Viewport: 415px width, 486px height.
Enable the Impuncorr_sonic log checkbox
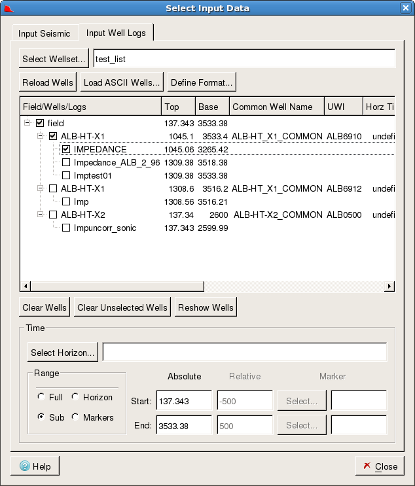coord(66,228)
